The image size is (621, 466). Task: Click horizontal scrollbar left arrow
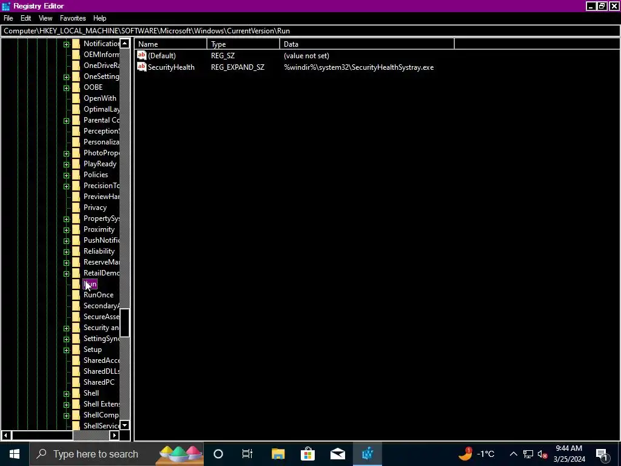tap(5, 436)
